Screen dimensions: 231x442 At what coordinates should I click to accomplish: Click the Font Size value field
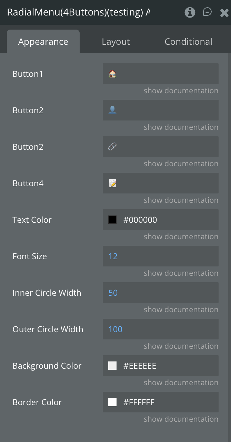(160, 256)
